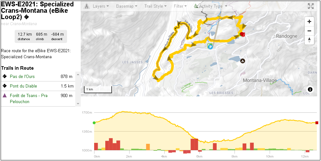Reset map compass orientation
The width and height of the screenshot is (321, 161).
point(309,40)
